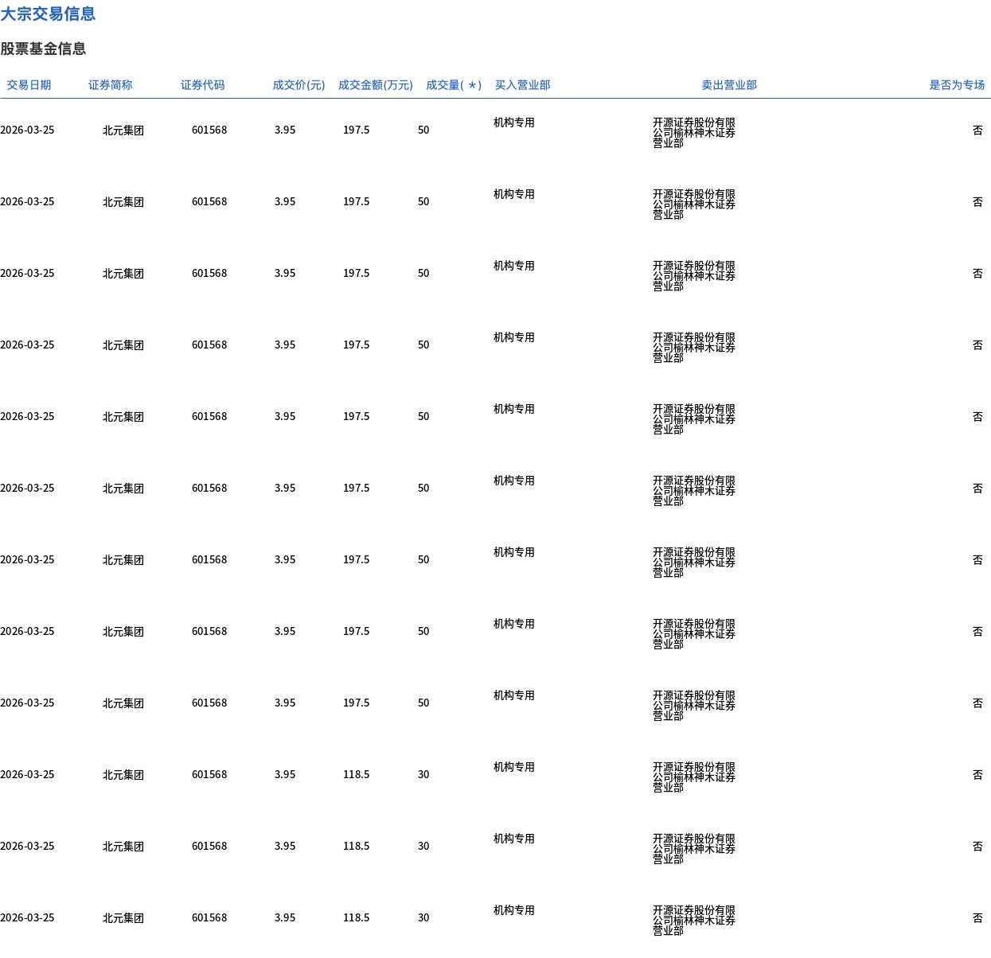Select 机构专用 in the last table row
Image resolution: width=991 pixels, height=958 pixels.
(x=514, y=910)
